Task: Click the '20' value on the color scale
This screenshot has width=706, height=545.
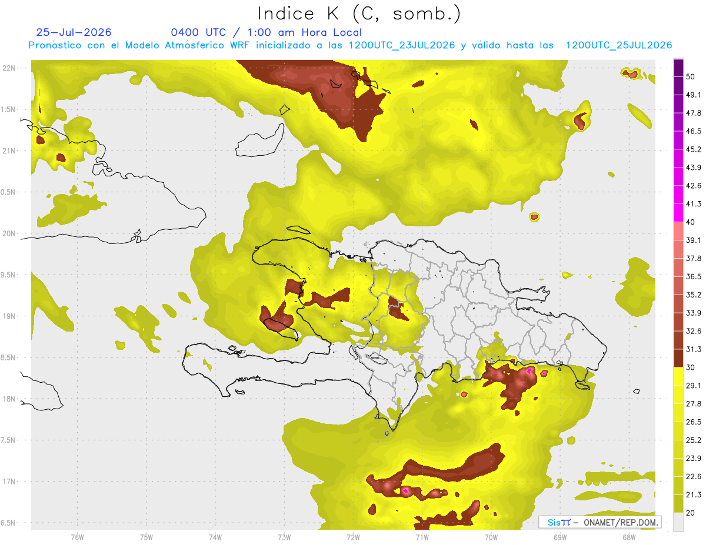Action: [692, 513]
